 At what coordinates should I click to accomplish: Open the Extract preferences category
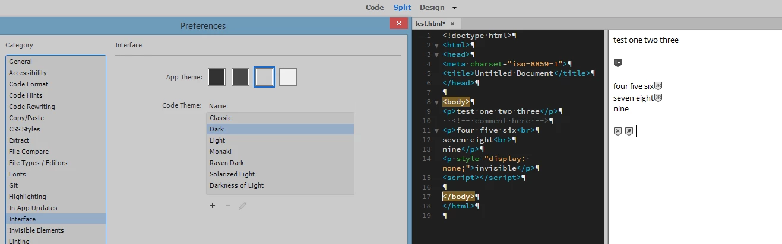[x=56, y=140]
